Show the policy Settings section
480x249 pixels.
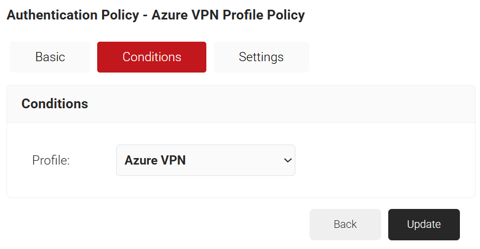(261, 57)
